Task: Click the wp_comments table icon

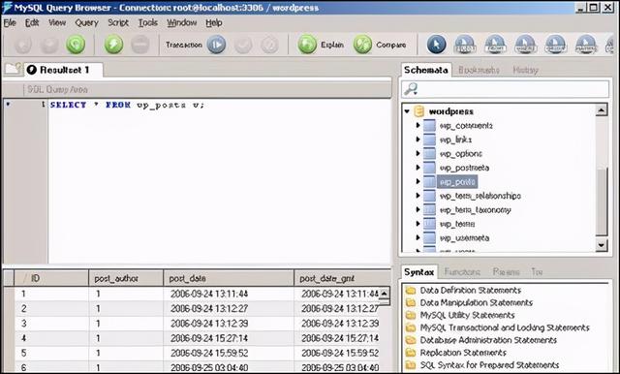Action: [x=429, y=126]
